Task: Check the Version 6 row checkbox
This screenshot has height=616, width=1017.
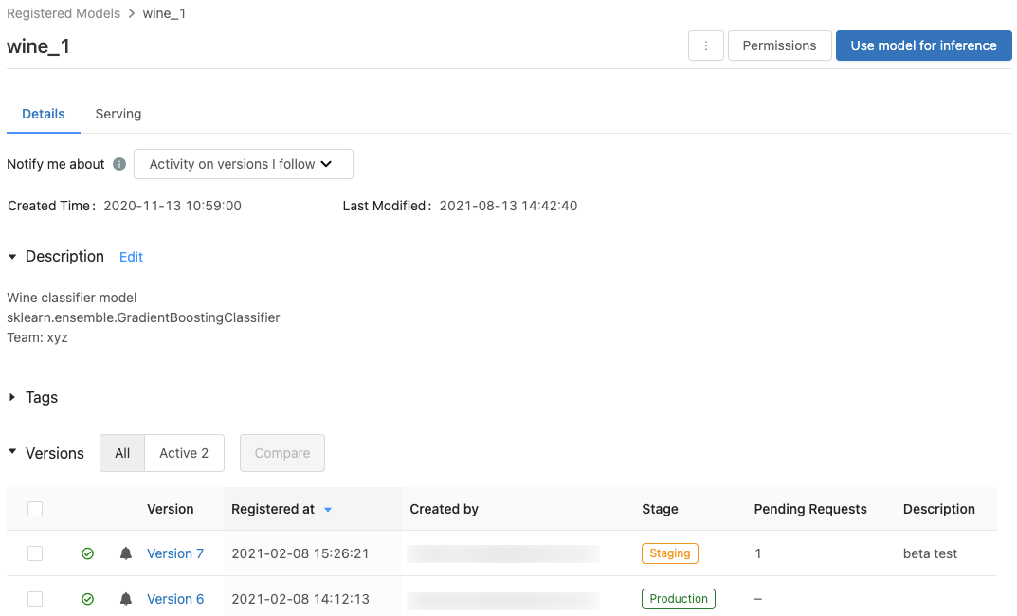Action: tap(35, 598)
